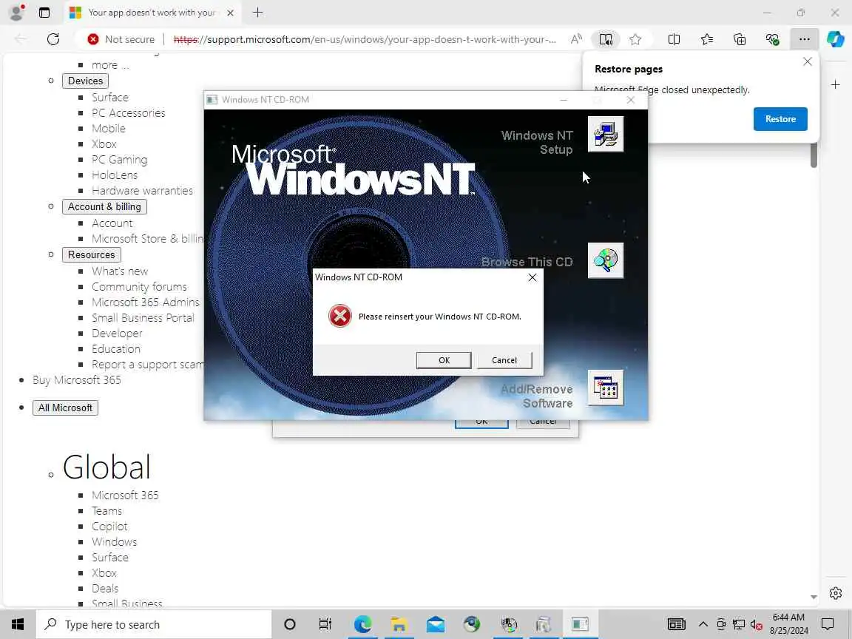The image size is (852, 639).
Task: Open Mail app from taskbar
Action: (x=435, y=624)
